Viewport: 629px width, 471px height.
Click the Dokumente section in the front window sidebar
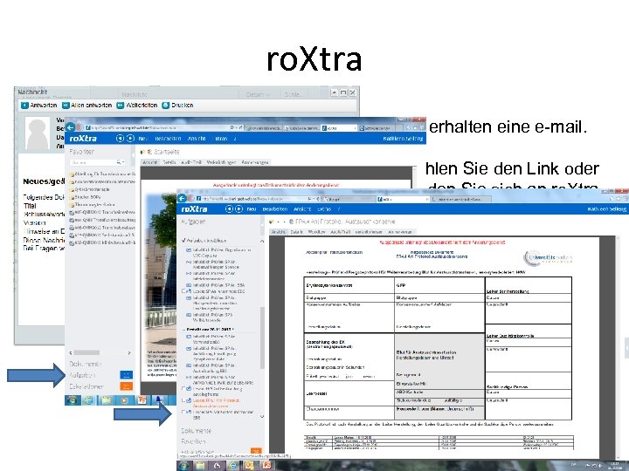pos(197,431)
